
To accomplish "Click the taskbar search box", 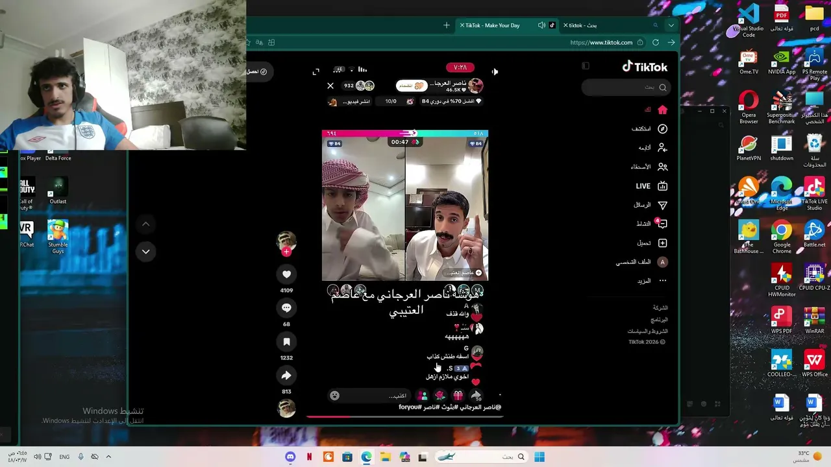I will (481, 457).
